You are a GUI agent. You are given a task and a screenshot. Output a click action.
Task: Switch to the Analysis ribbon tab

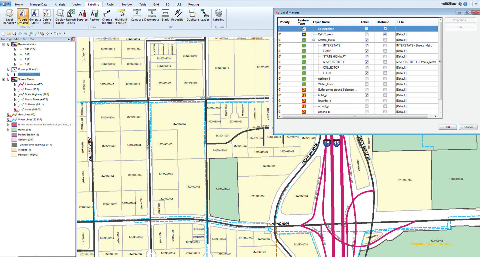coord(60,5)
